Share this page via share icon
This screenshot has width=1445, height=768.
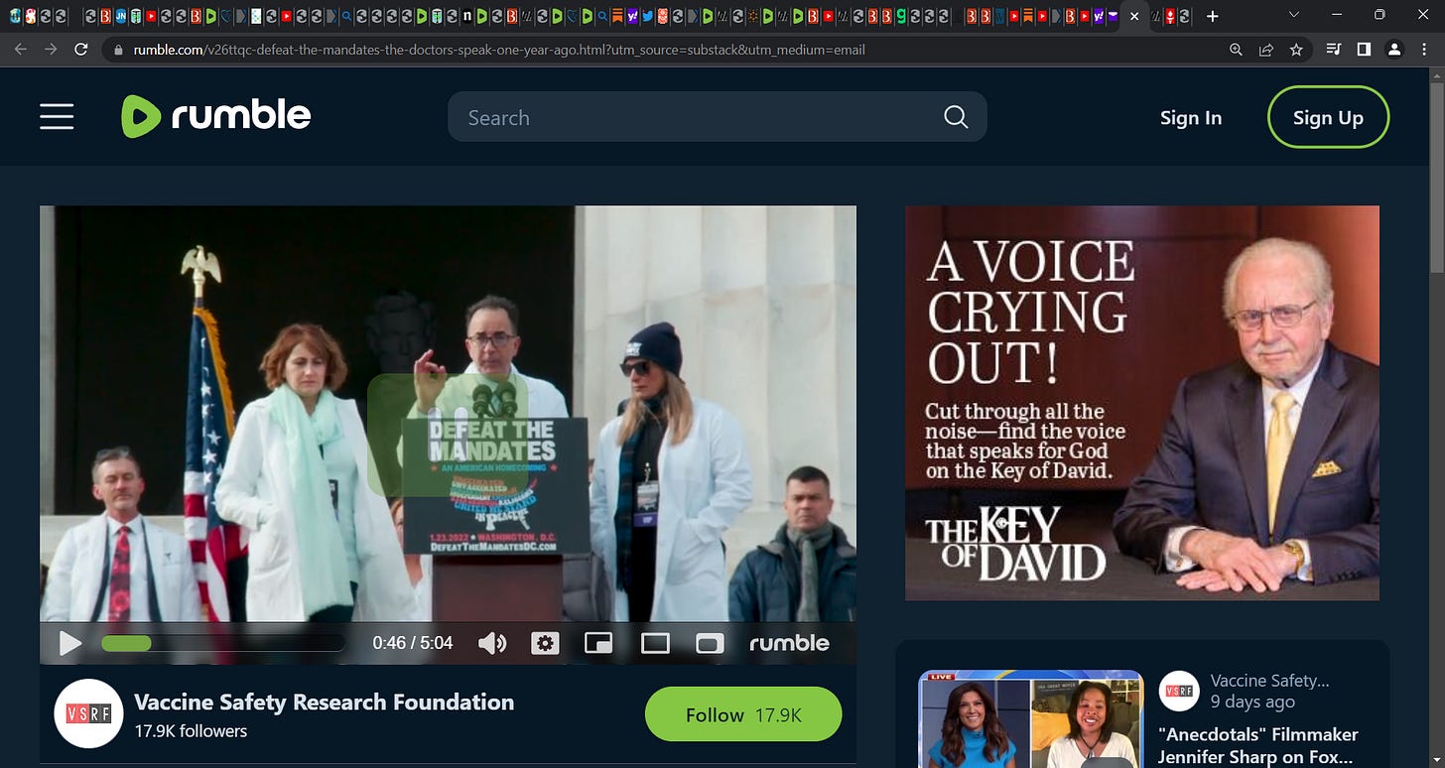(x=1266, y=50)
